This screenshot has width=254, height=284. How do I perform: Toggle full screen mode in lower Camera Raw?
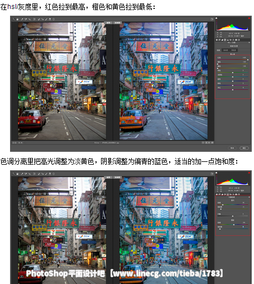pos(212,174)
